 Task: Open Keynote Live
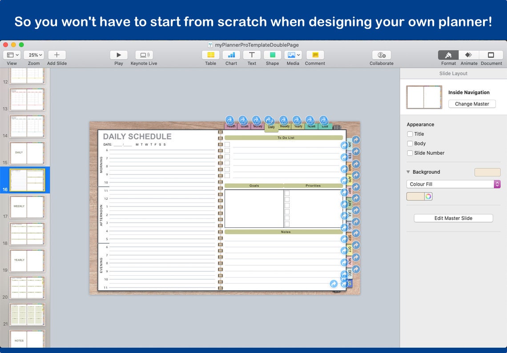pyautogui.click(x=143, y=56)
